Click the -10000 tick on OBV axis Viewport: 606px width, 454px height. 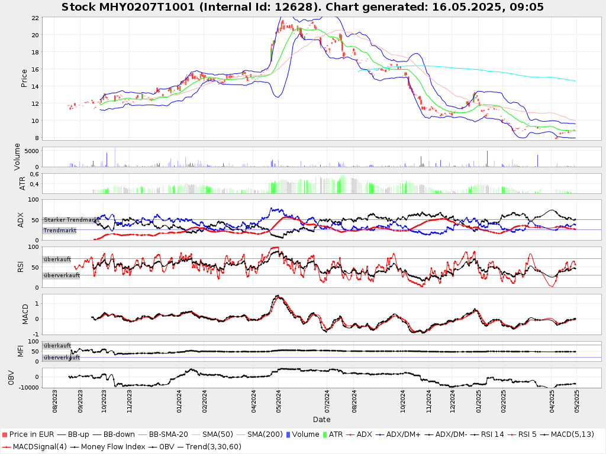tap(29, 388)
